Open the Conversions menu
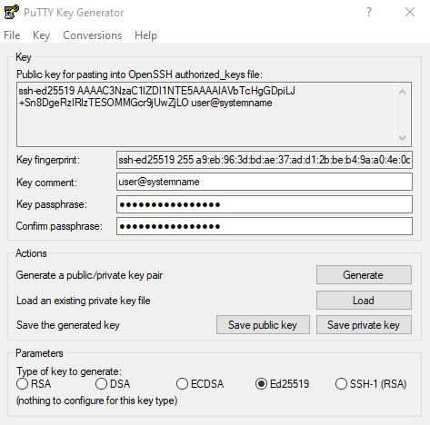430x425 pixels. click(x=92, y=35)
